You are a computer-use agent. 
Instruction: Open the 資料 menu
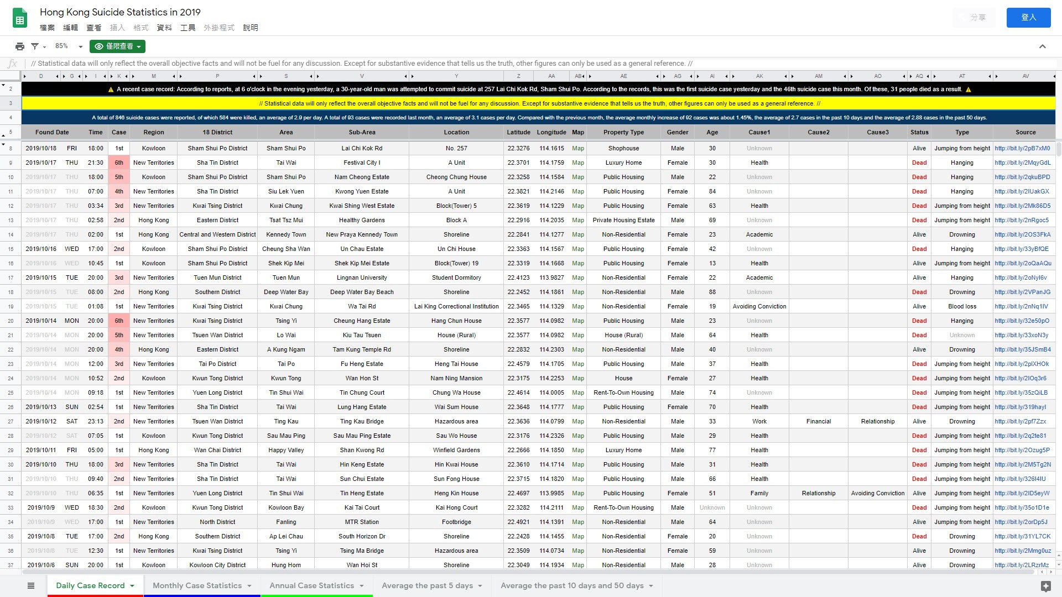point(164,28)
